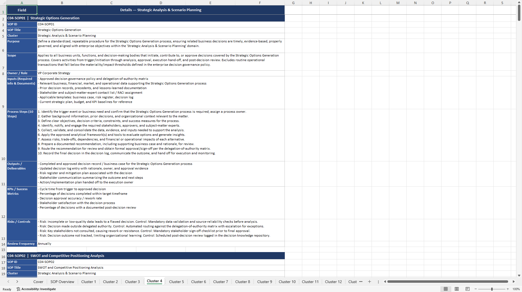Click the Ready status indicator
Viewport: 522px width, 292px height.
click(7, 289)
